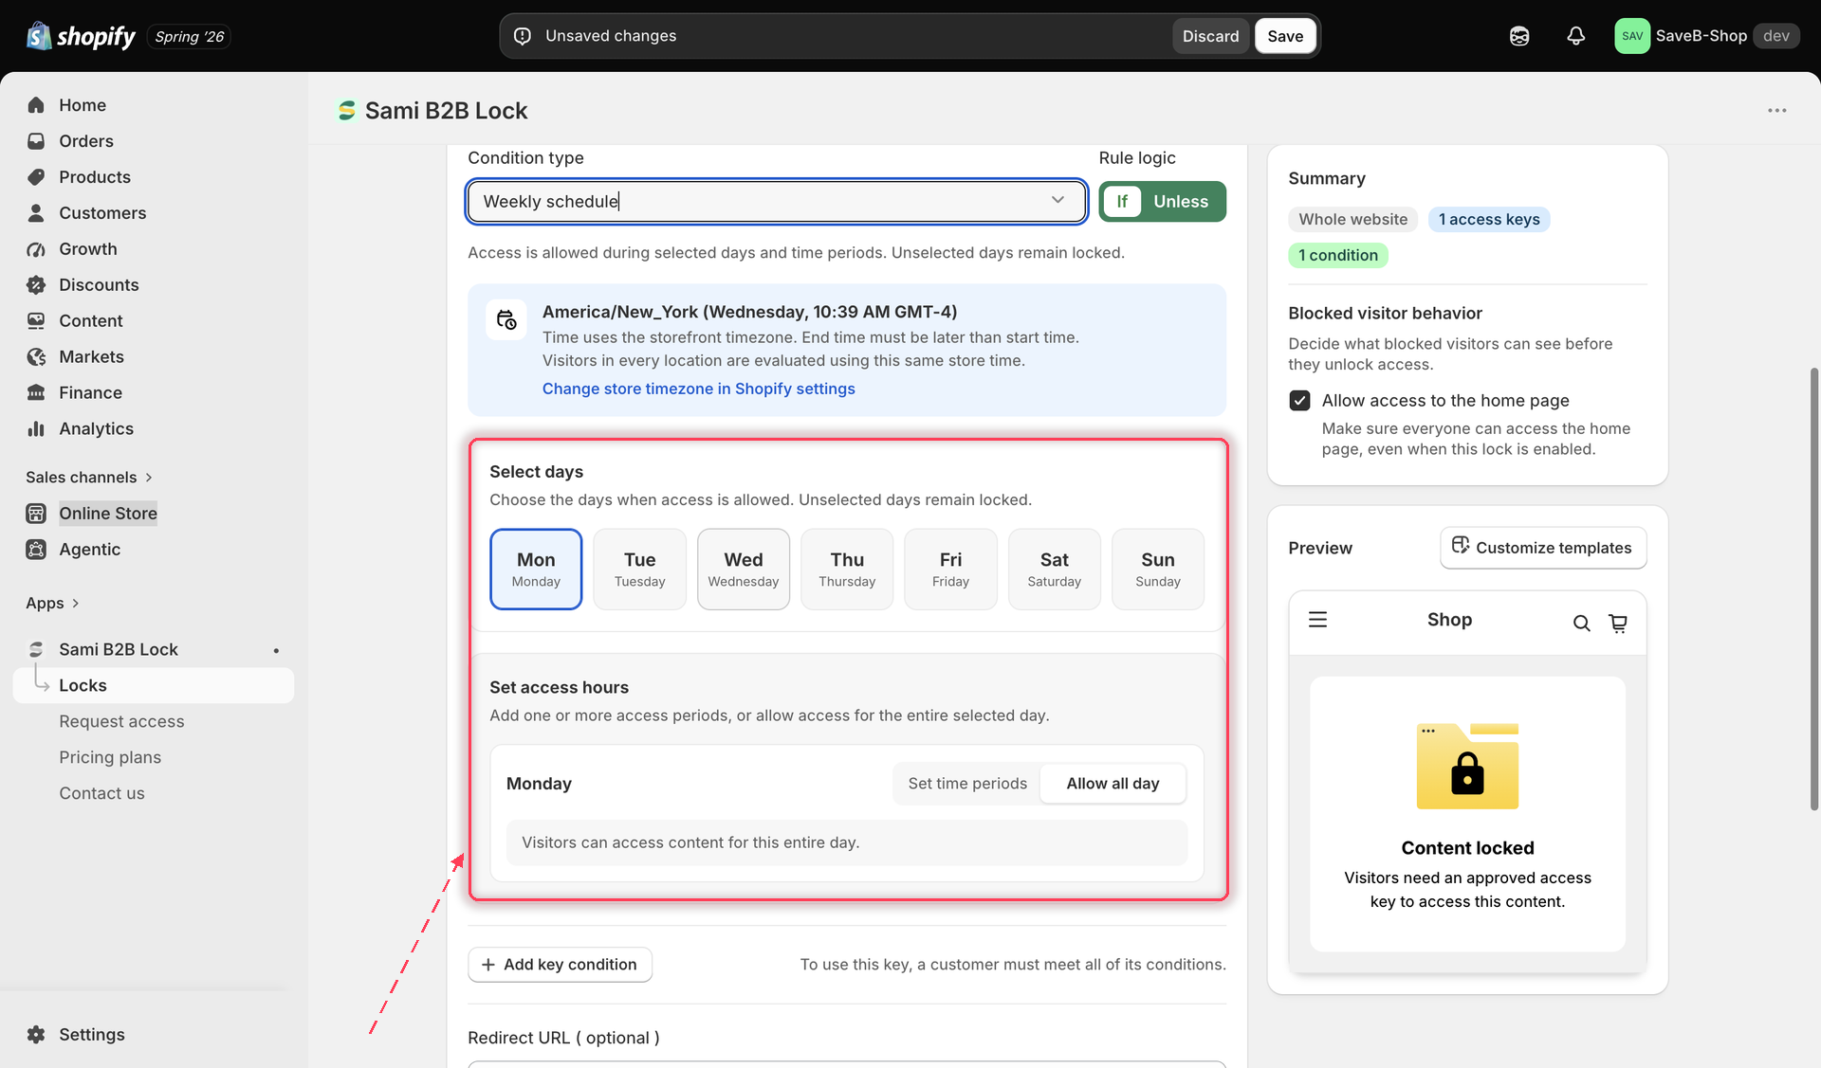The height and width of the screenshot is (1068, 1821).
Task: Select the If rule logic option
Action: [x=1122, y=202]
